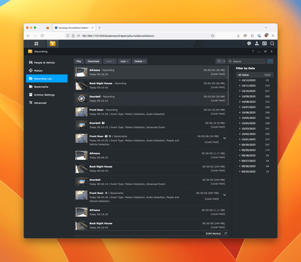Open the Delete dropdown menu
301x262 pixels.
pos(139,61)
